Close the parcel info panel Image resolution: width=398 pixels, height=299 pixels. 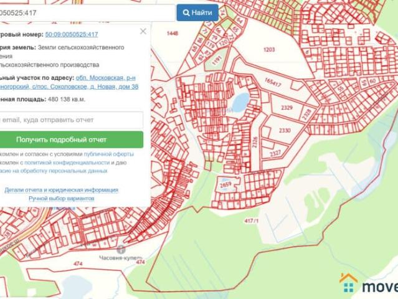click(143, 31)
